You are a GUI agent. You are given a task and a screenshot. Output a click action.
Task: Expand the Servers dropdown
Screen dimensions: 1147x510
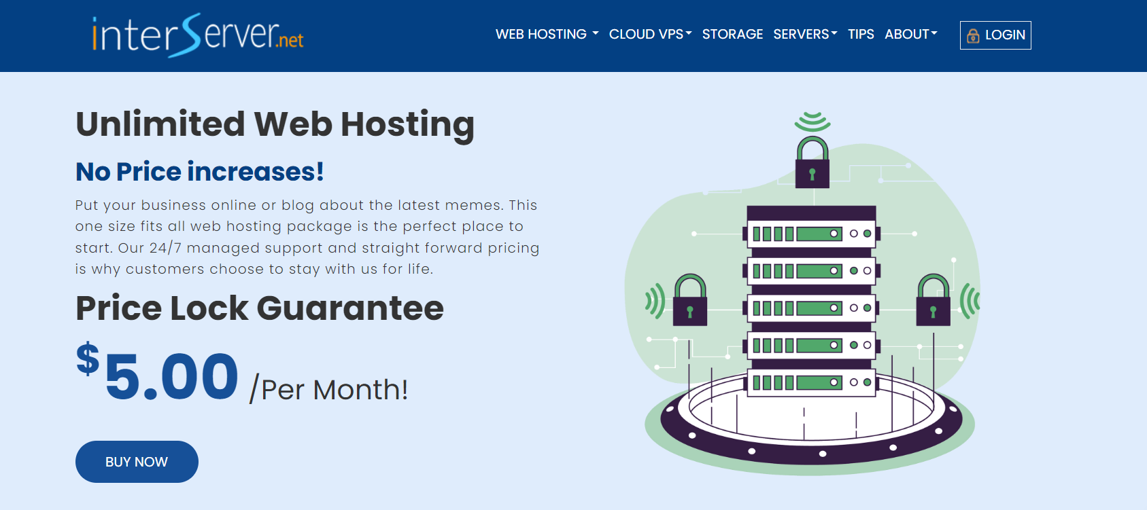805,35
